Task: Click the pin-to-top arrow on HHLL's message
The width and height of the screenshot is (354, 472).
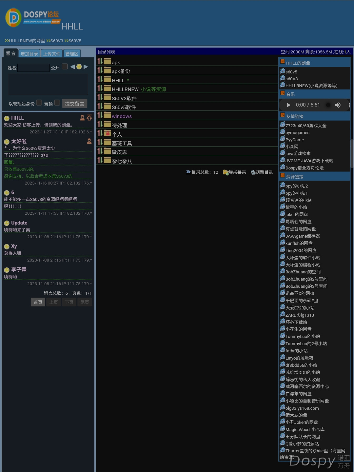Action: (x=89, y=118)
